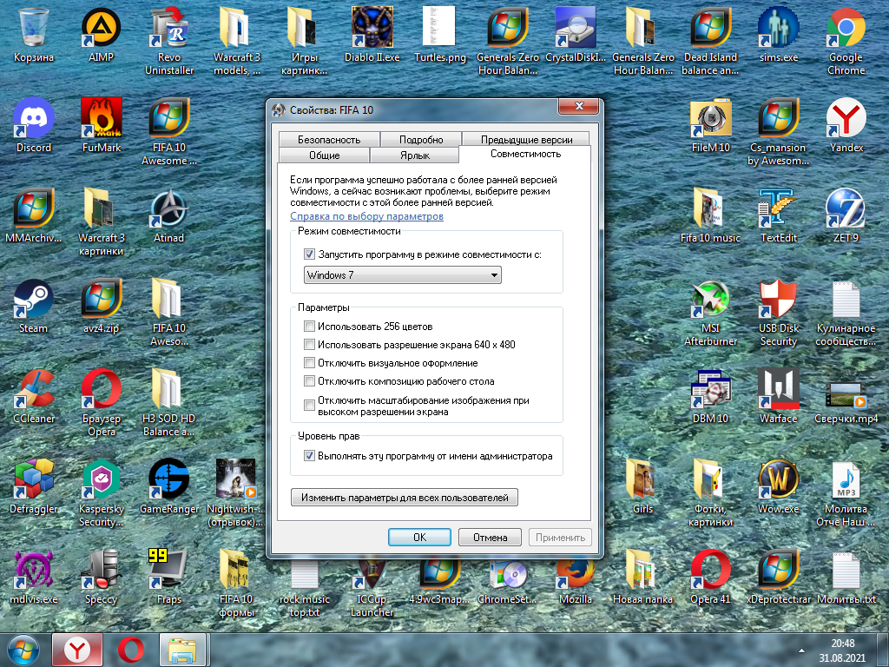This screenshot has height=667, width=889.
Task: Open the Безопасность tab
Action: pyautogui.click(x=327, y=138)
